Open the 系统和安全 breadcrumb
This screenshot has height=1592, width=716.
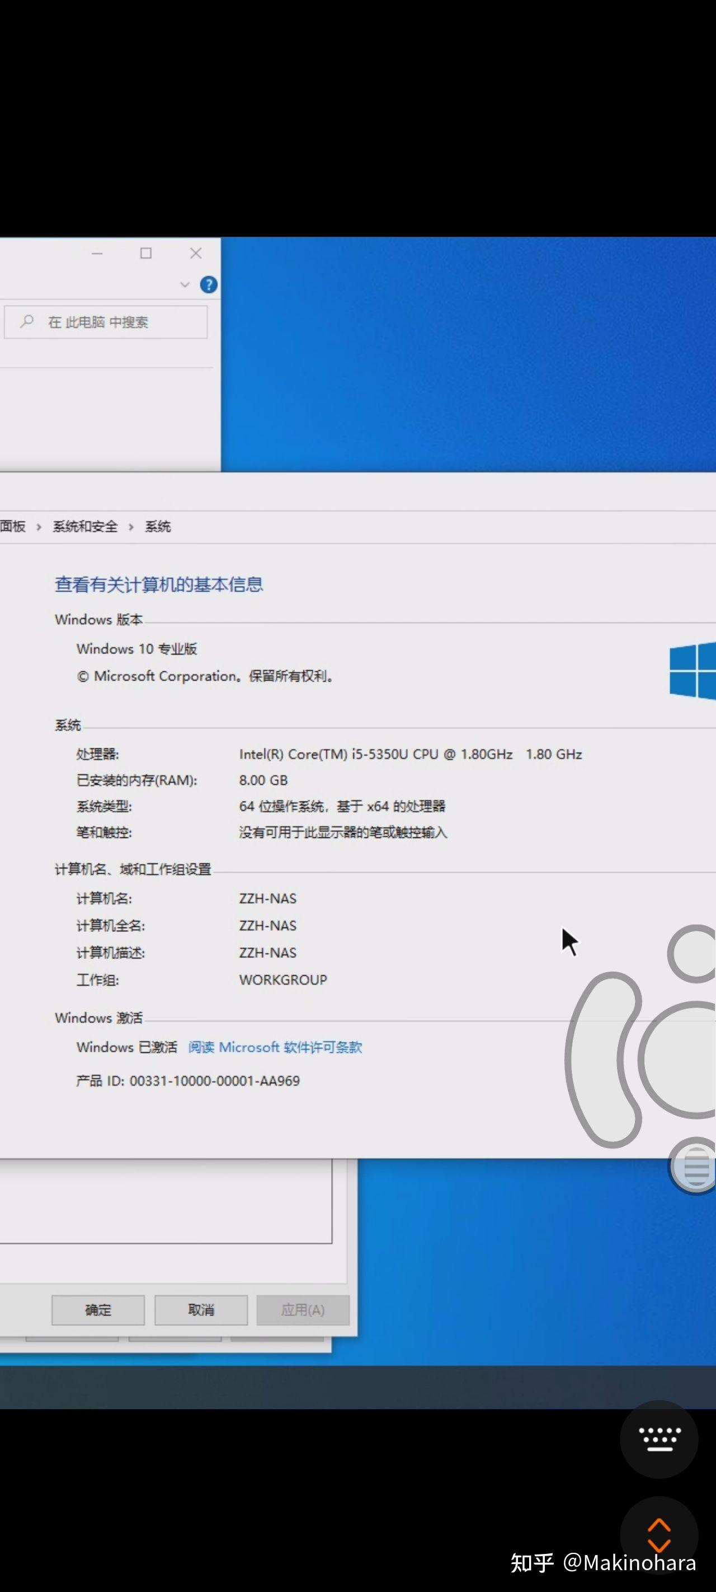85,527
